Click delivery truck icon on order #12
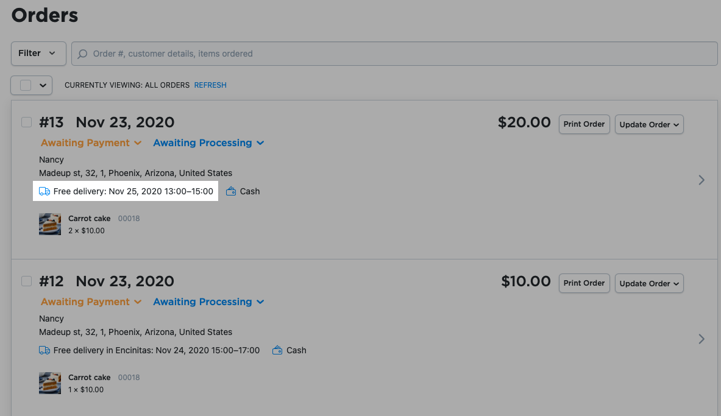This screenshot has height=416, width=721. point(44,350)
